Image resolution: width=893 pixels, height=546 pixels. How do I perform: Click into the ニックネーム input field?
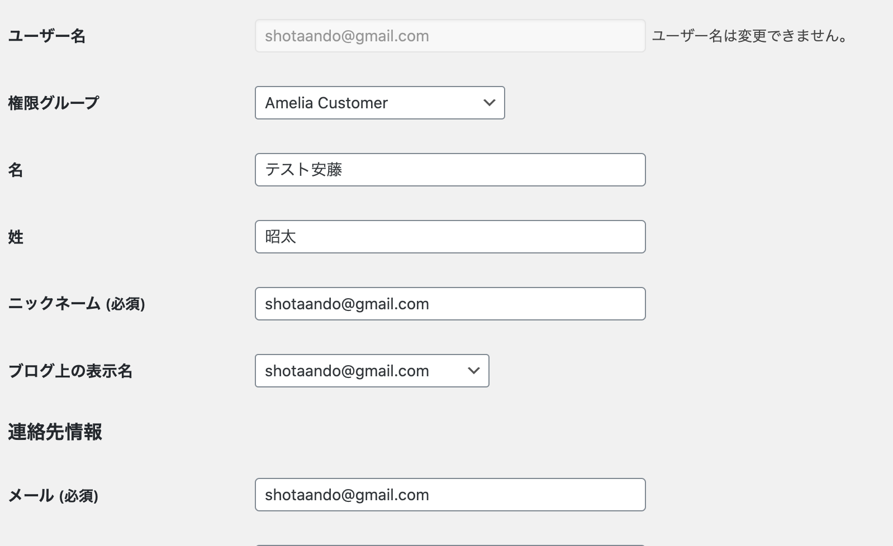[450, 304]
